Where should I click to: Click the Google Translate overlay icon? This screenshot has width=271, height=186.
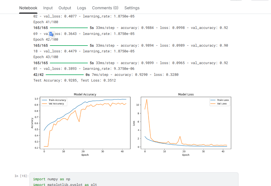click(52, 34)
